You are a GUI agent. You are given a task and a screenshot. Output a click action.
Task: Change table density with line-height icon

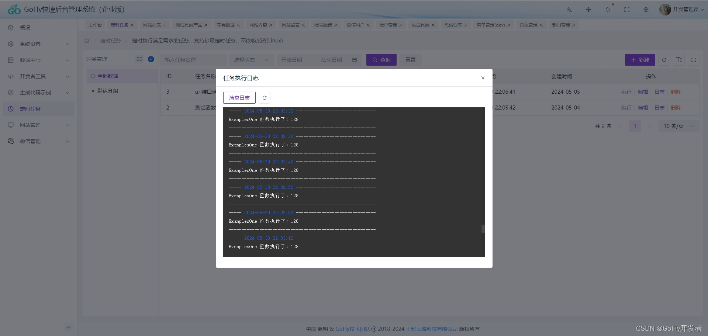[x=679, y=60]
